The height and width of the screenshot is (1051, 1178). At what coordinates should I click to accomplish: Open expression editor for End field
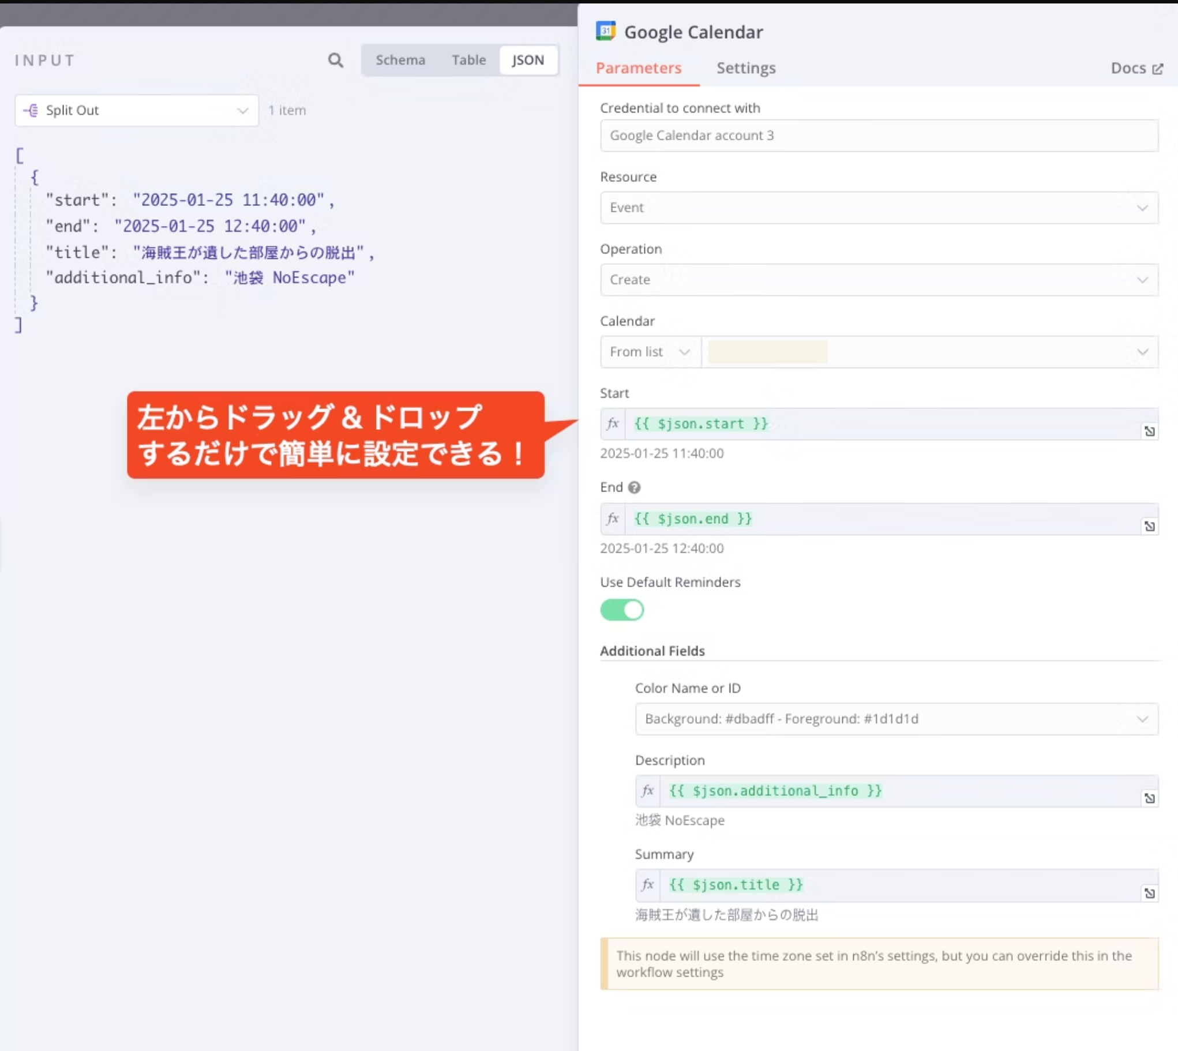pyautogui.click(x=1149, y=526)
